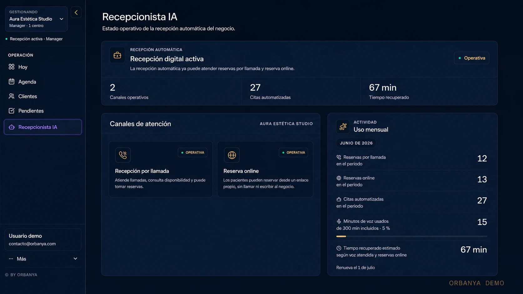Screen dimensions: 523x294
Task: Click the Más ellipsis icon
Action: coord(11,259)
